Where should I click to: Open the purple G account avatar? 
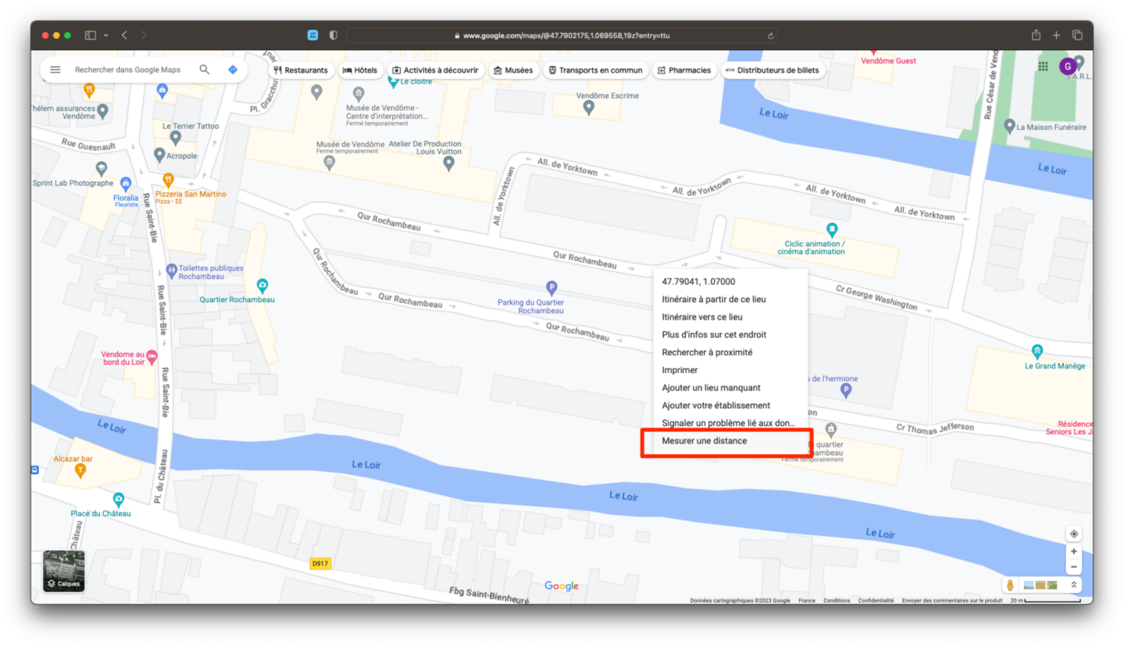(x=1068, y=66)
